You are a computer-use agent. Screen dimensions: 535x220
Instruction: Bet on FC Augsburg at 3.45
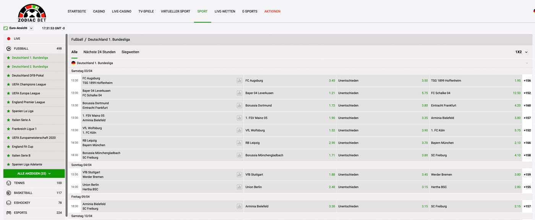(290, 81)
